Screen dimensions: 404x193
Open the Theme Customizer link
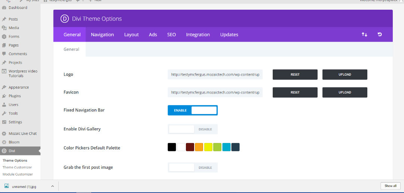pyautogui.click(x=17, y=167)
